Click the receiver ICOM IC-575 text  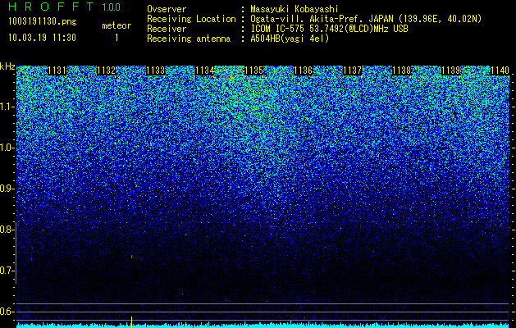(329, 29)
